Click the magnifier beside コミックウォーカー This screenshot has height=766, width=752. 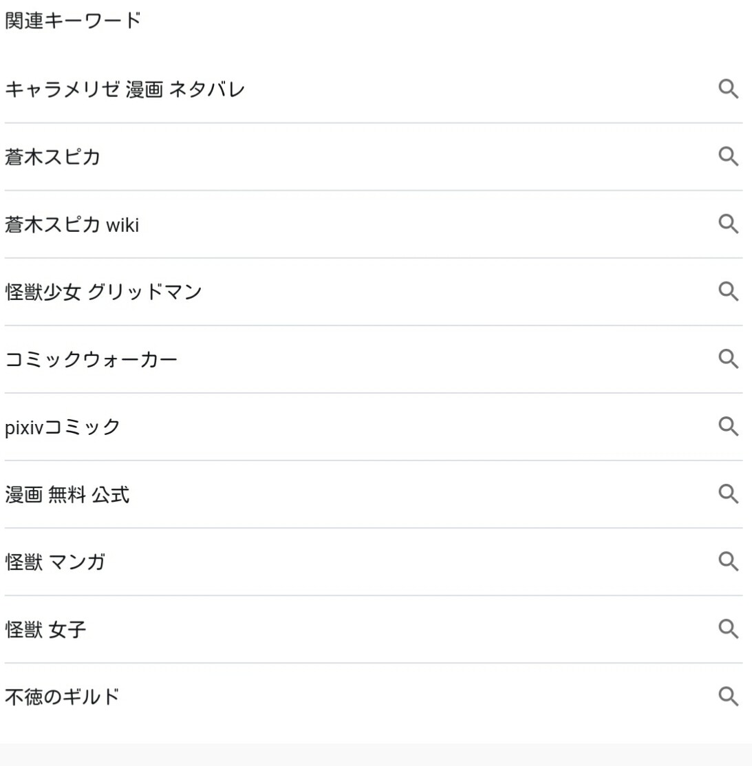pos(728,359)
